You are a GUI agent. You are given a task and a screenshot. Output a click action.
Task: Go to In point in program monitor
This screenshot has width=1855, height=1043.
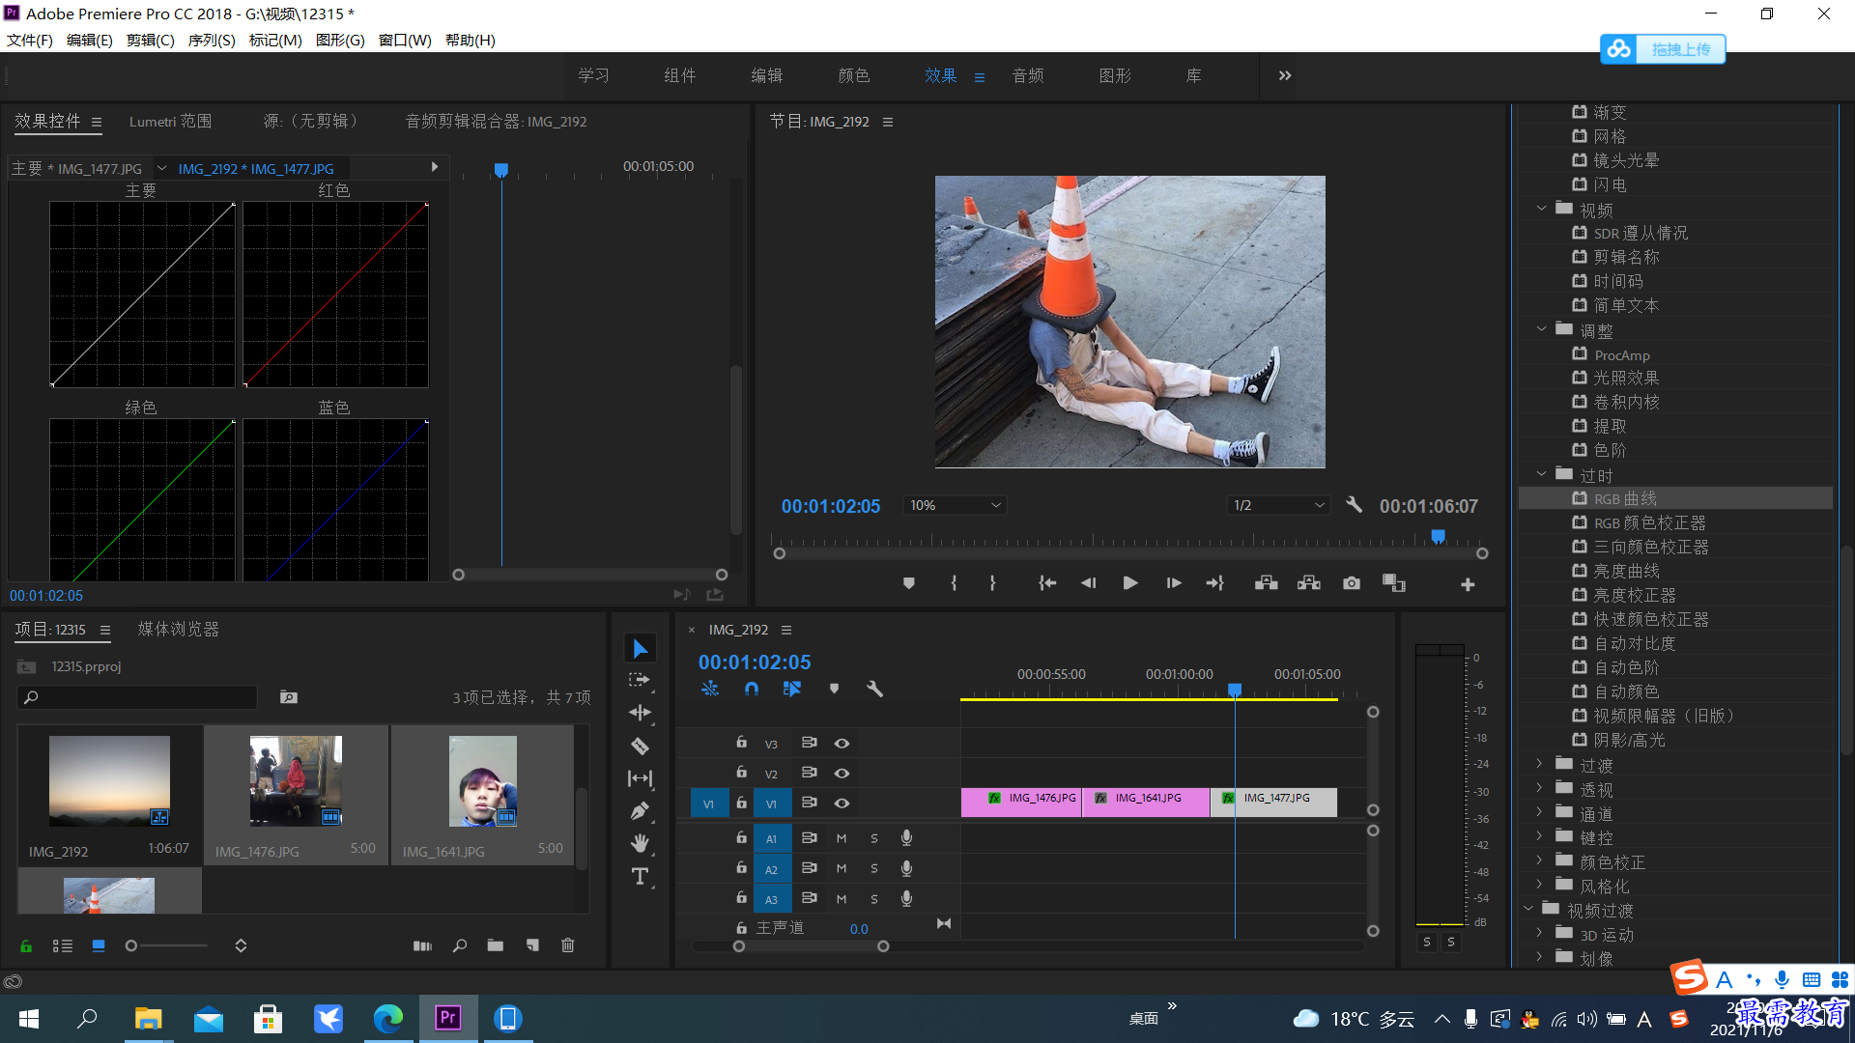tap(1047, 583)
